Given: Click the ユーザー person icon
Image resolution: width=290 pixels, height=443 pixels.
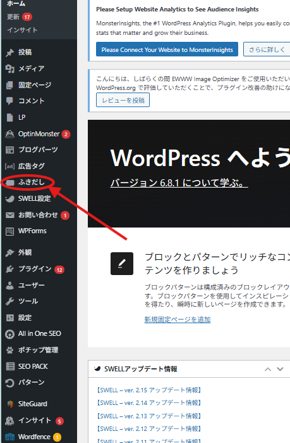Looking at the screenshot, I should (10, 285).
